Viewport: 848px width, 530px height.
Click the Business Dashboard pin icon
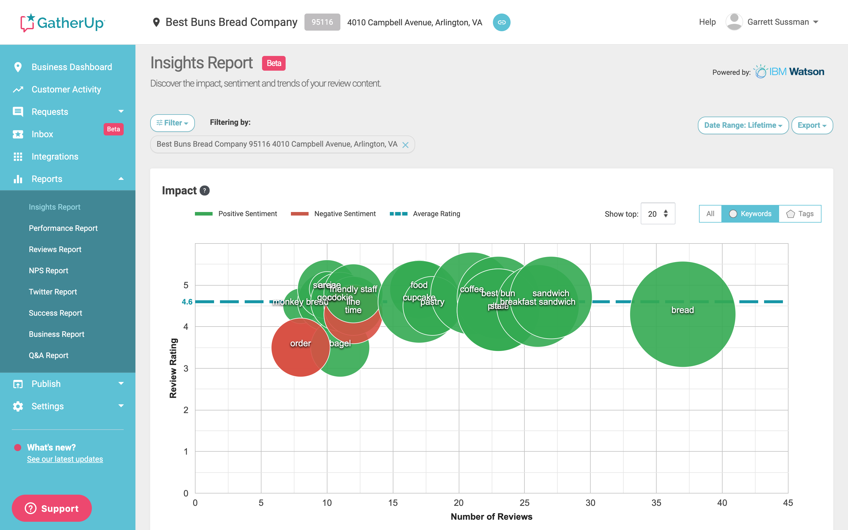pos(18,67)
